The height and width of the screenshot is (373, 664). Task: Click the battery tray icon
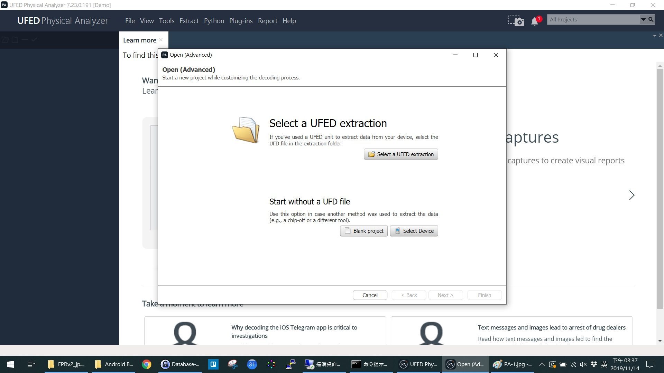[x=563, y=364]
